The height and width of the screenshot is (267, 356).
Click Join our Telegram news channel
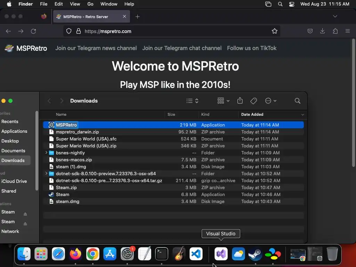click(96, 48)
